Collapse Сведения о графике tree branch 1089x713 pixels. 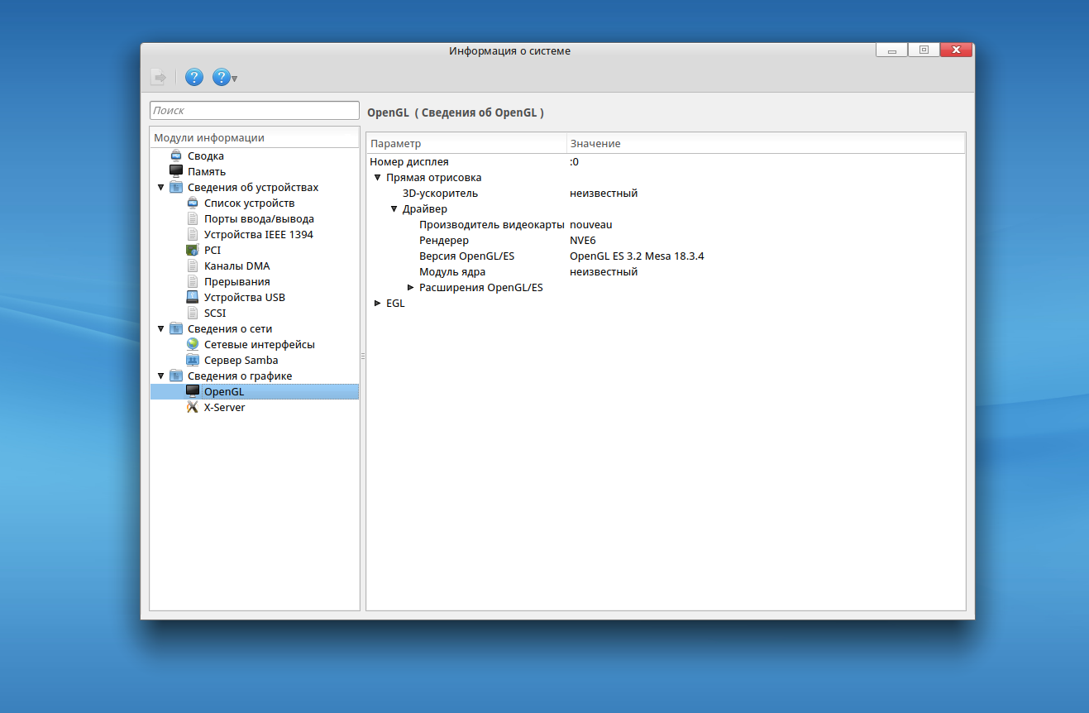[160, 376]
